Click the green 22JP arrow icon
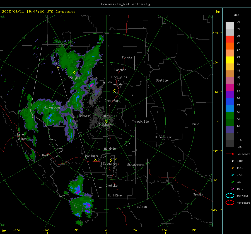 coord(230,182)
